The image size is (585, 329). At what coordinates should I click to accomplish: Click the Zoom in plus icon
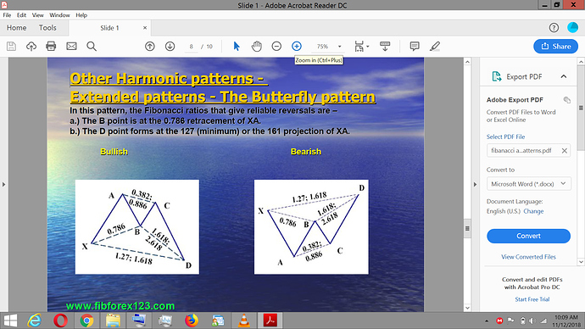pos(297,47)
